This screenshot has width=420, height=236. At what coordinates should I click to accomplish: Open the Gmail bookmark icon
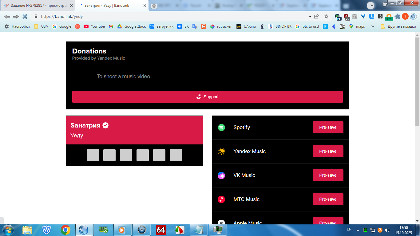111,26
